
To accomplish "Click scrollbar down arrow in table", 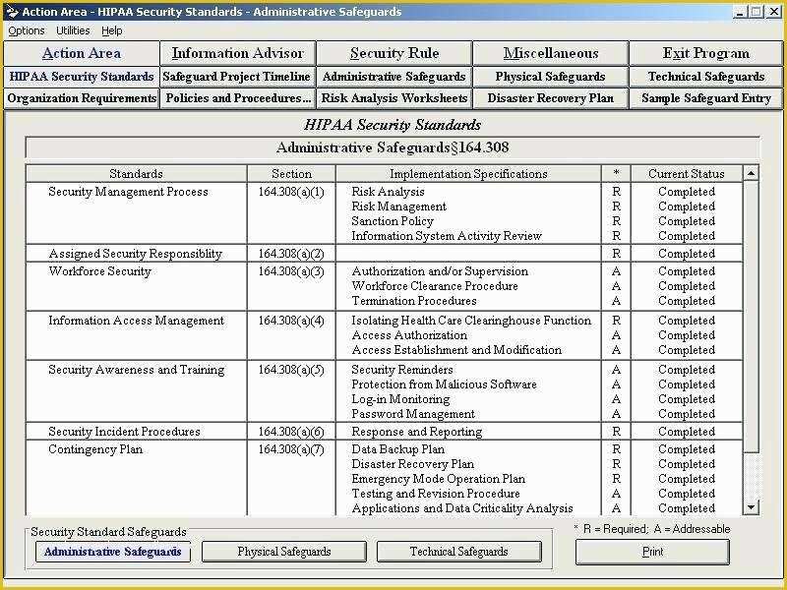I will [751, 507].
